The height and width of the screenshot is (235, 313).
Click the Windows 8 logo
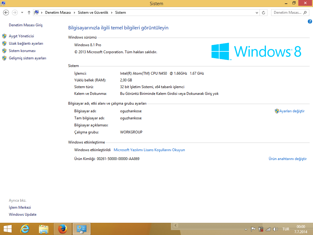tap(256, 51)
